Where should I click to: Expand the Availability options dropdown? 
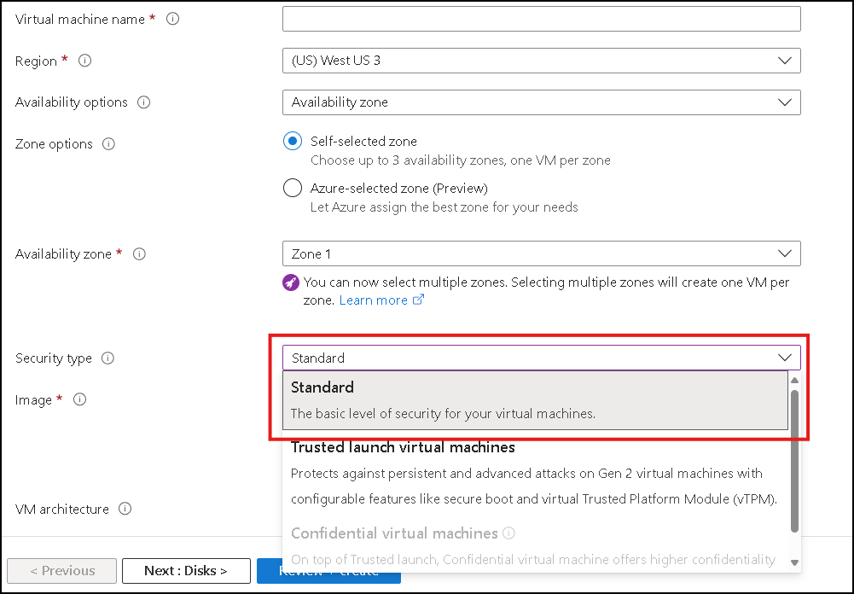coord(542,102)
